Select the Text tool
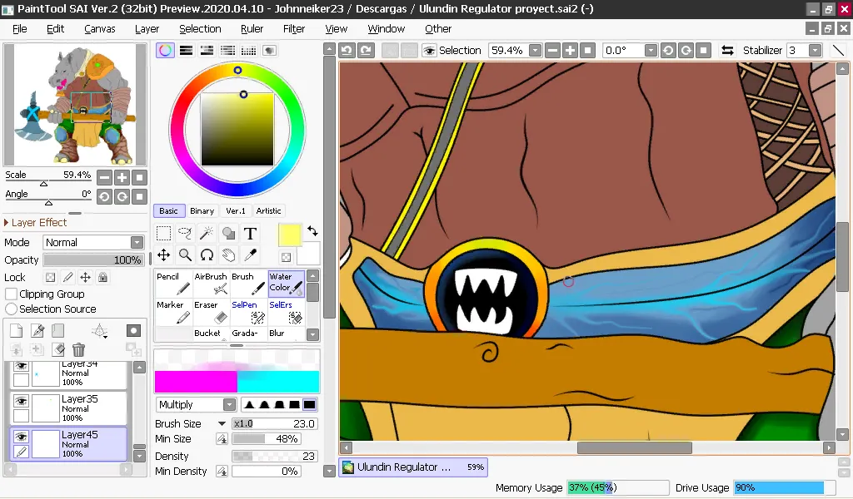Image resolution: width=853 pixels, height=499 pixels. pyautogui.click(x=250, y=234)
